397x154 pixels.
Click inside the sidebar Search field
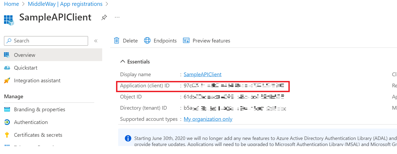[x=48, y=41]
